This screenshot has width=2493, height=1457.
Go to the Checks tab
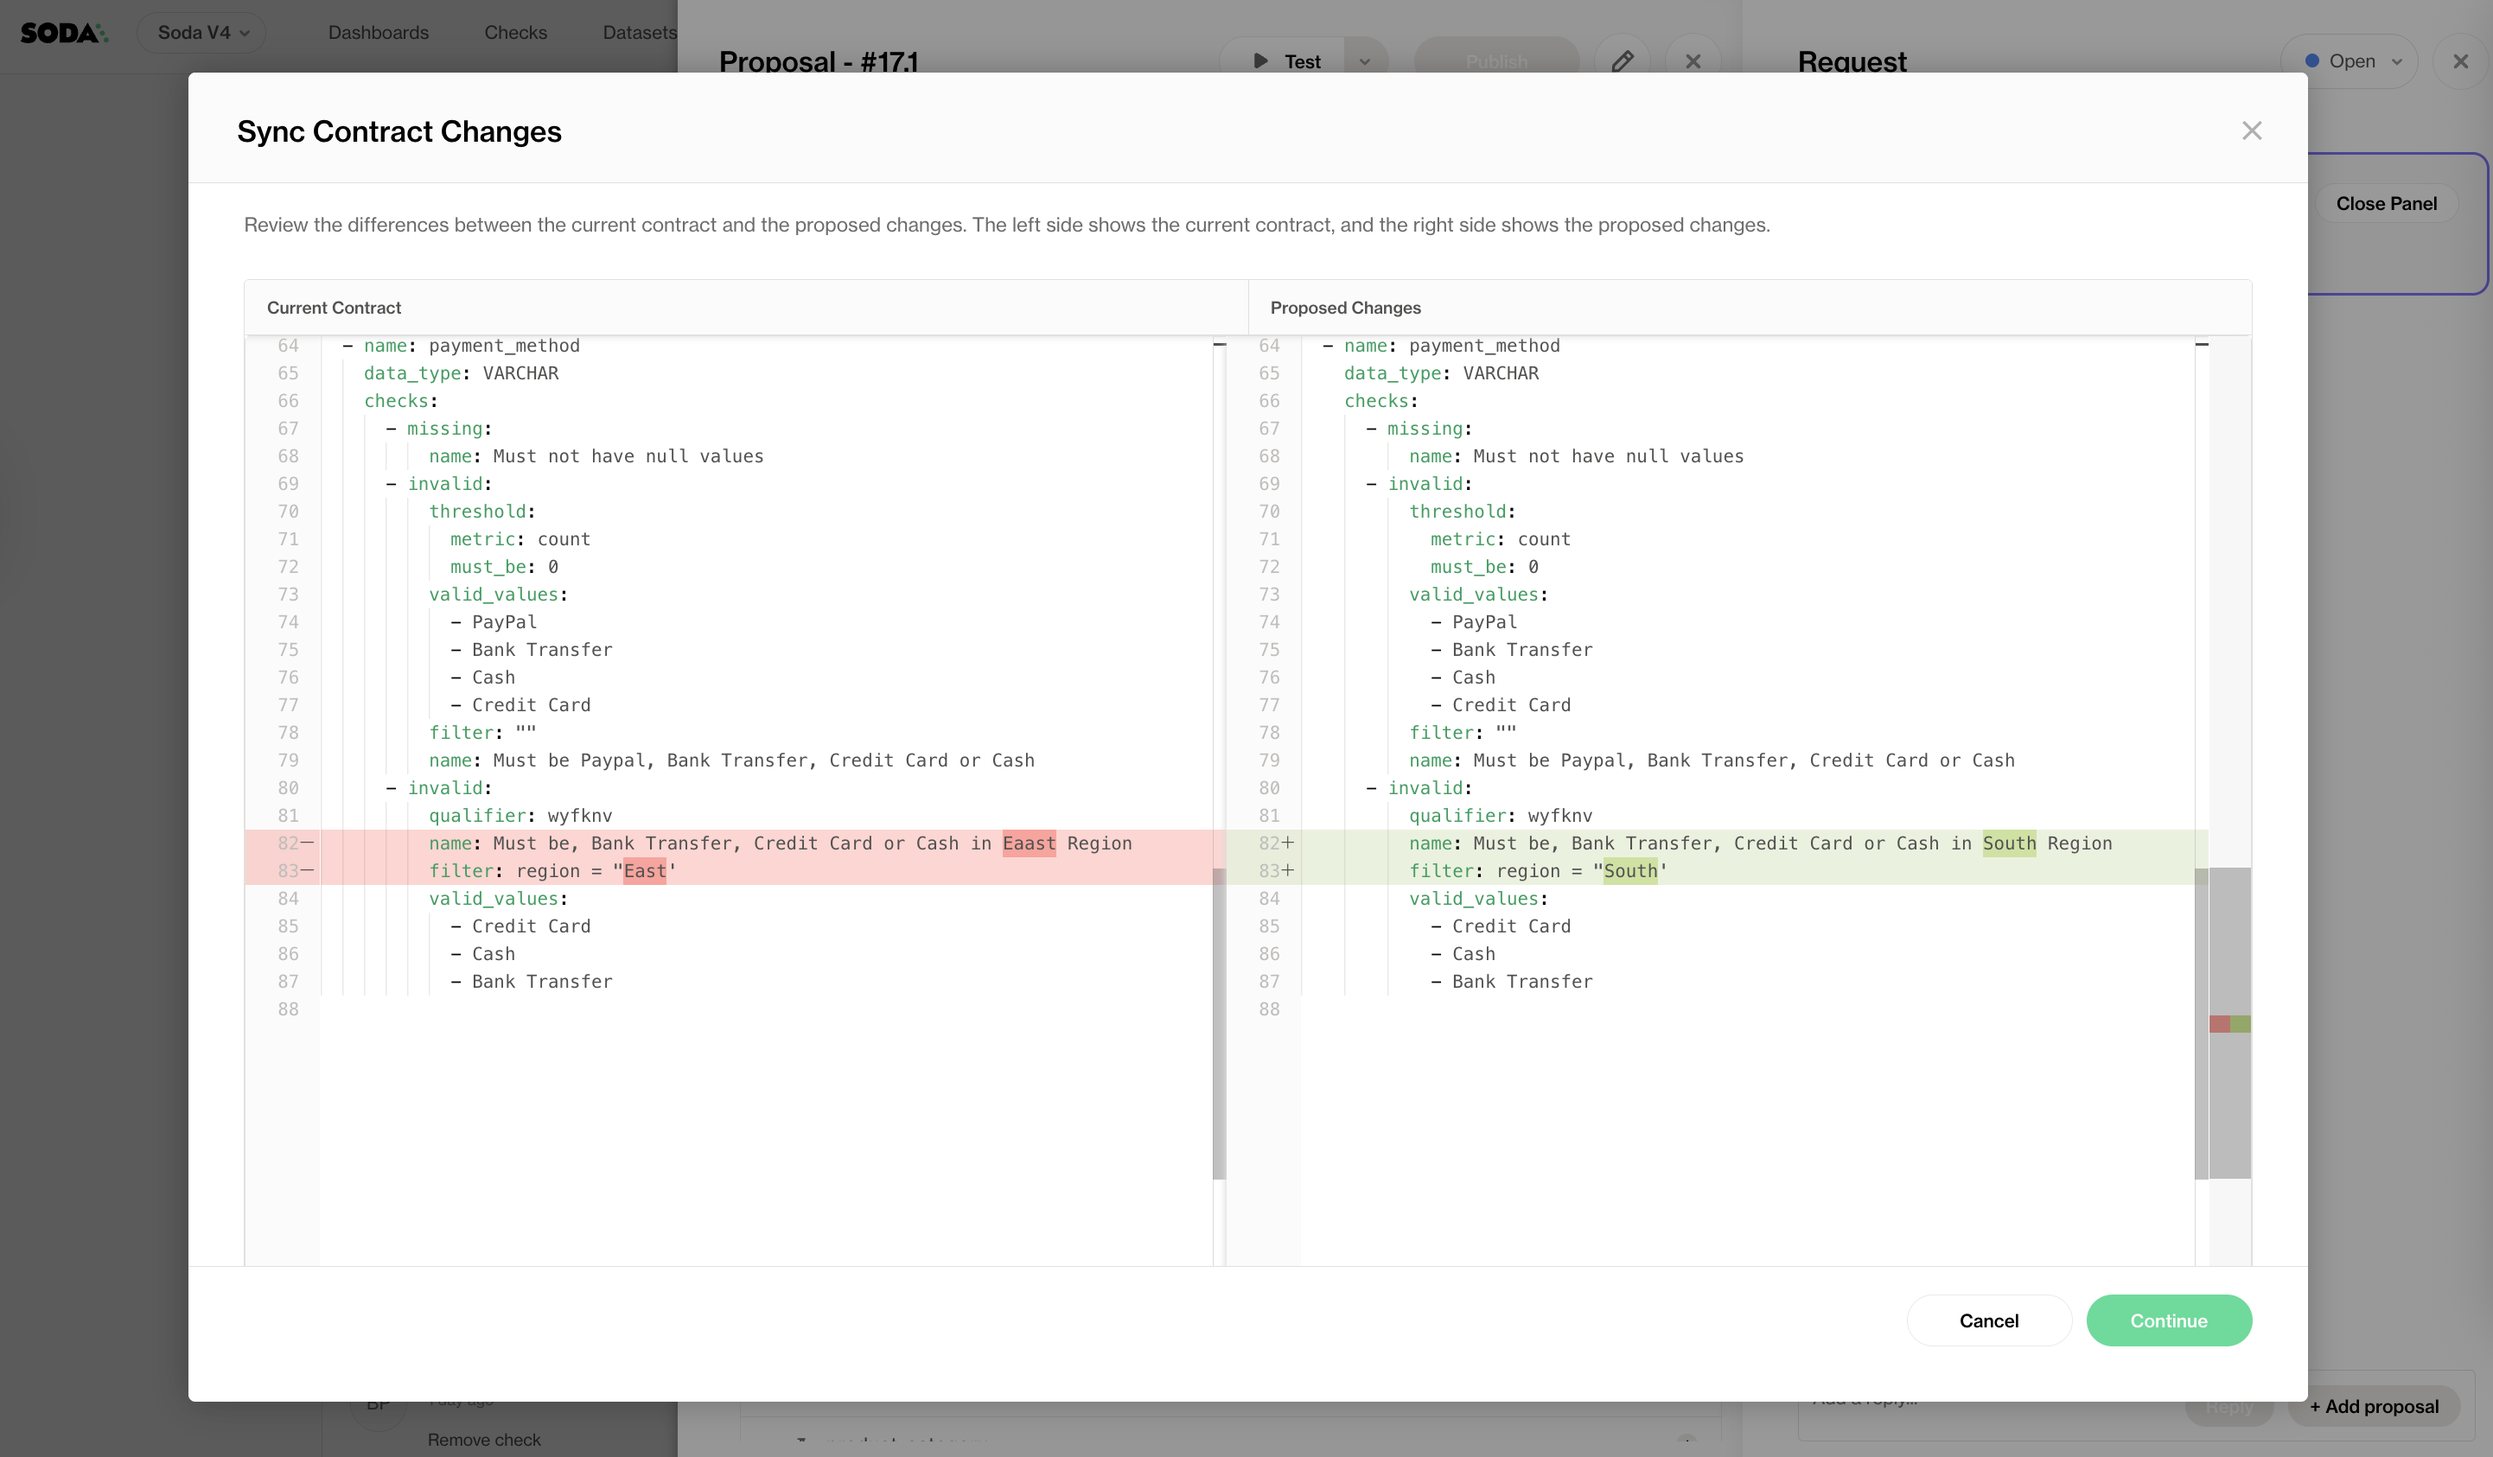(515, 33)
